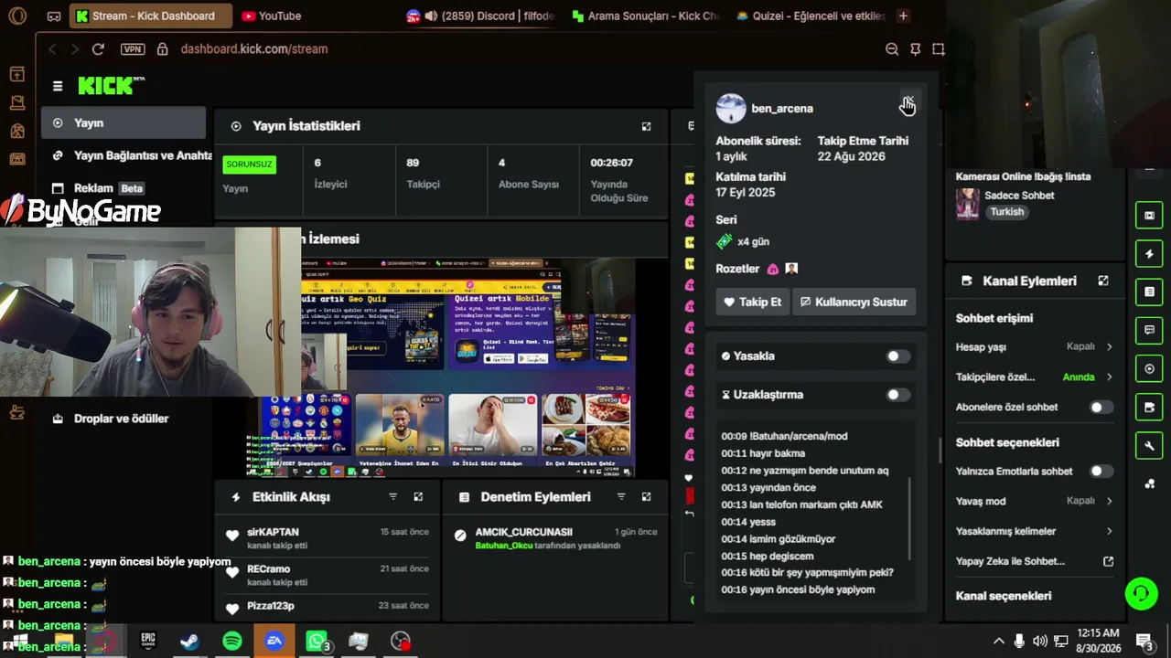Expand the Denetim Eylemleri panel fullscreen
The height and width of the screenshot is (658, 1171).
point(646,497)
